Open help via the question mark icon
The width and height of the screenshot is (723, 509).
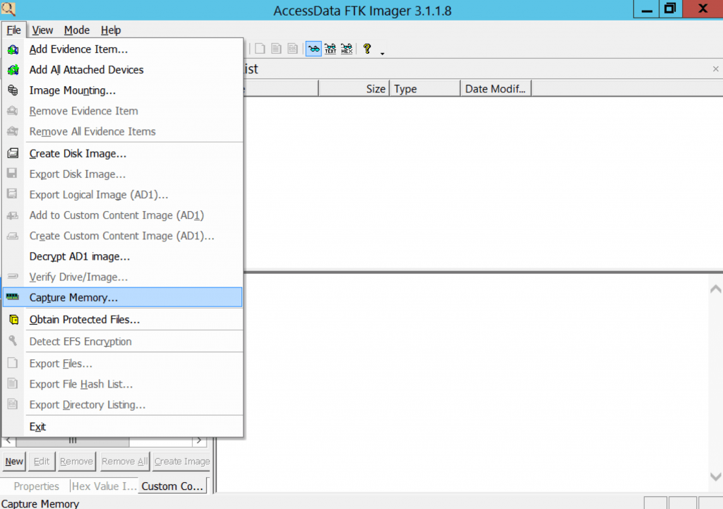pyautogui.click(x=367, y=49)
